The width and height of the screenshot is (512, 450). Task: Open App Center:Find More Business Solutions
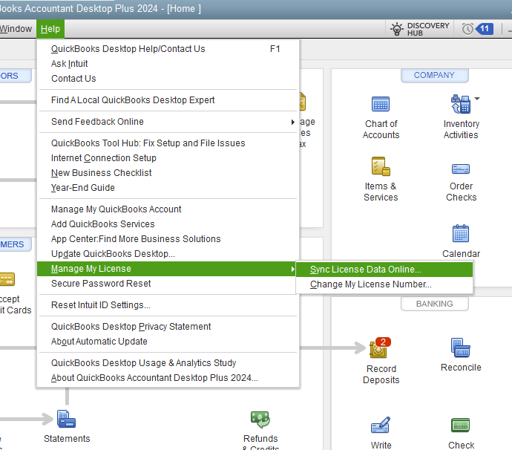click(x=168, y=239)
